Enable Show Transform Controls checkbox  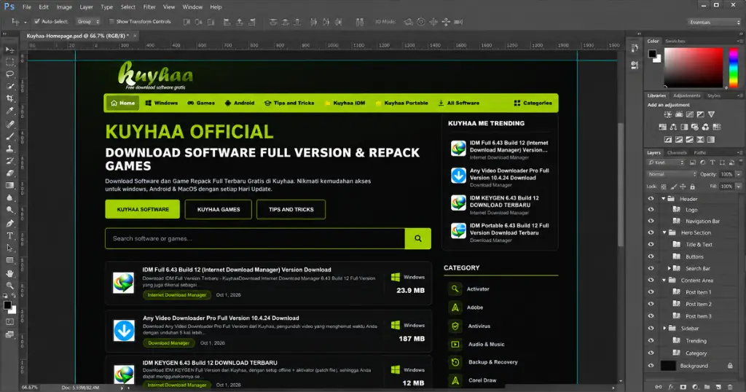pyautogui.click(x=111, y=21)
